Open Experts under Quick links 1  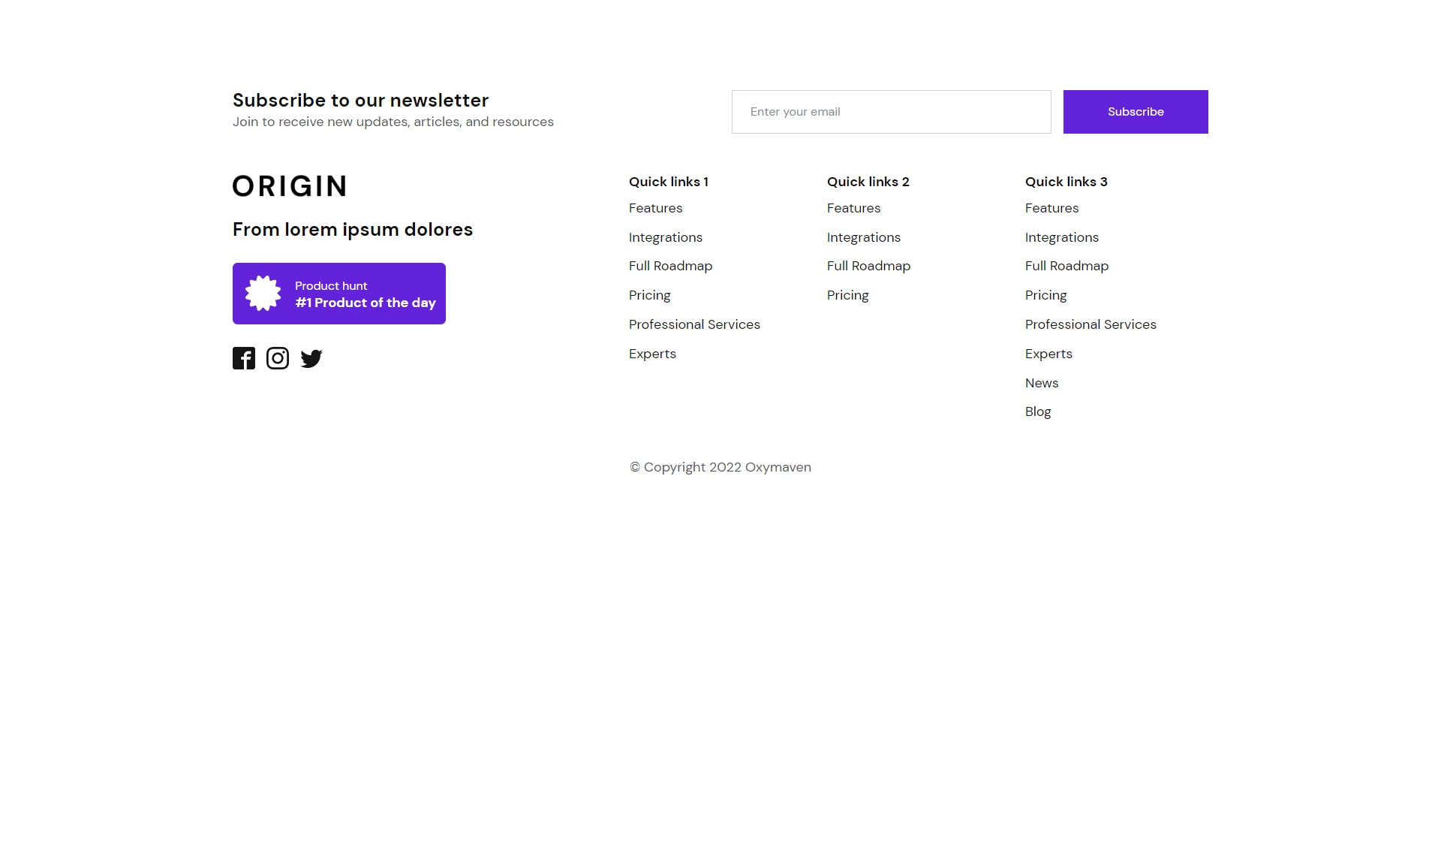pos(653,354)
